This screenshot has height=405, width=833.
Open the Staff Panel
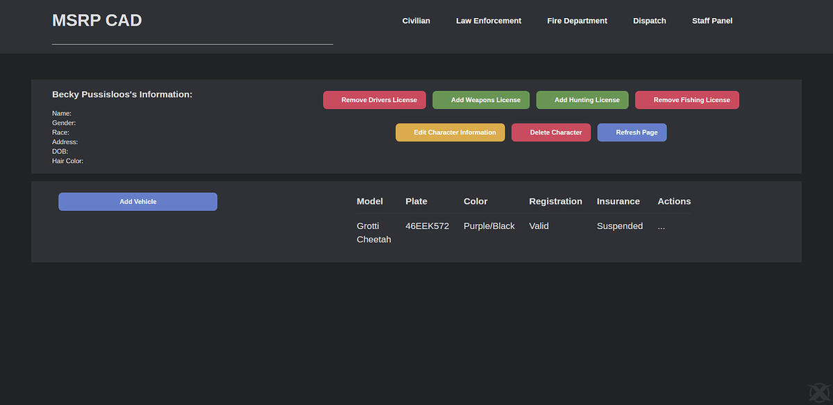coord(712,21)
